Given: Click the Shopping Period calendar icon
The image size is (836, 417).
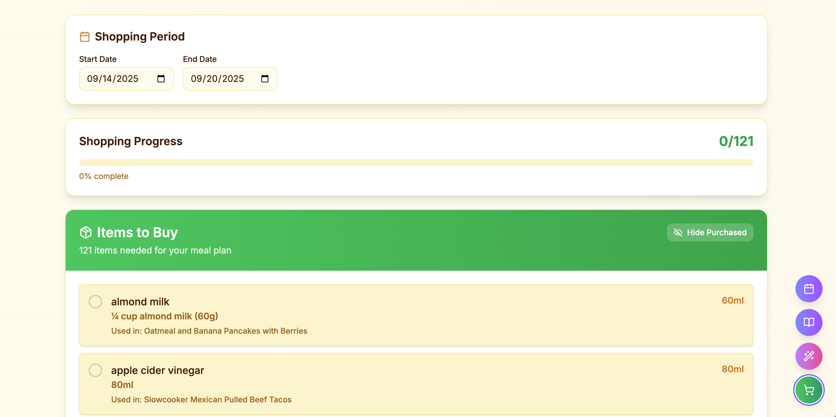Looking at the screenshot, I should tap(85, 37).
